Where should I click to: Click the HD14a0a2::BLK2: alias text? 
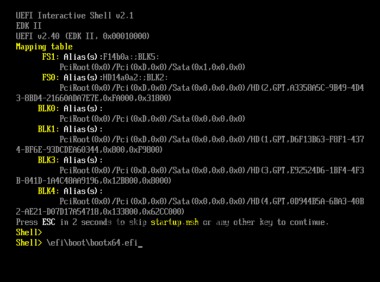[x=135, y=78]
